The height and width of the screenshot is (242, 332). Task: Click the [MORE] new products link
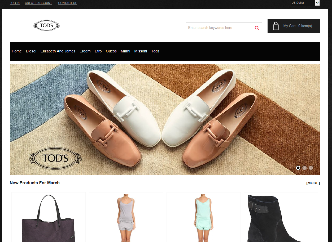pos(313,183)
